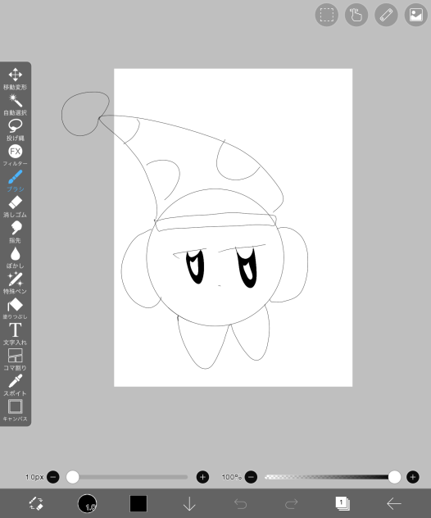This screenshot has height=518, width=431.
Task: Decrease opacity with minus button
Action: [x=251, y=477]
